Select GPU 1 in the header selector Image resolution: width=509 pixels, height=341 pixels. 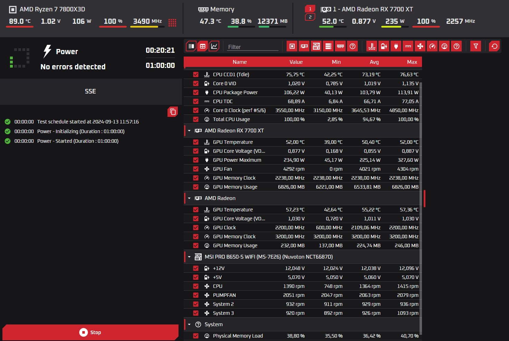310,9
